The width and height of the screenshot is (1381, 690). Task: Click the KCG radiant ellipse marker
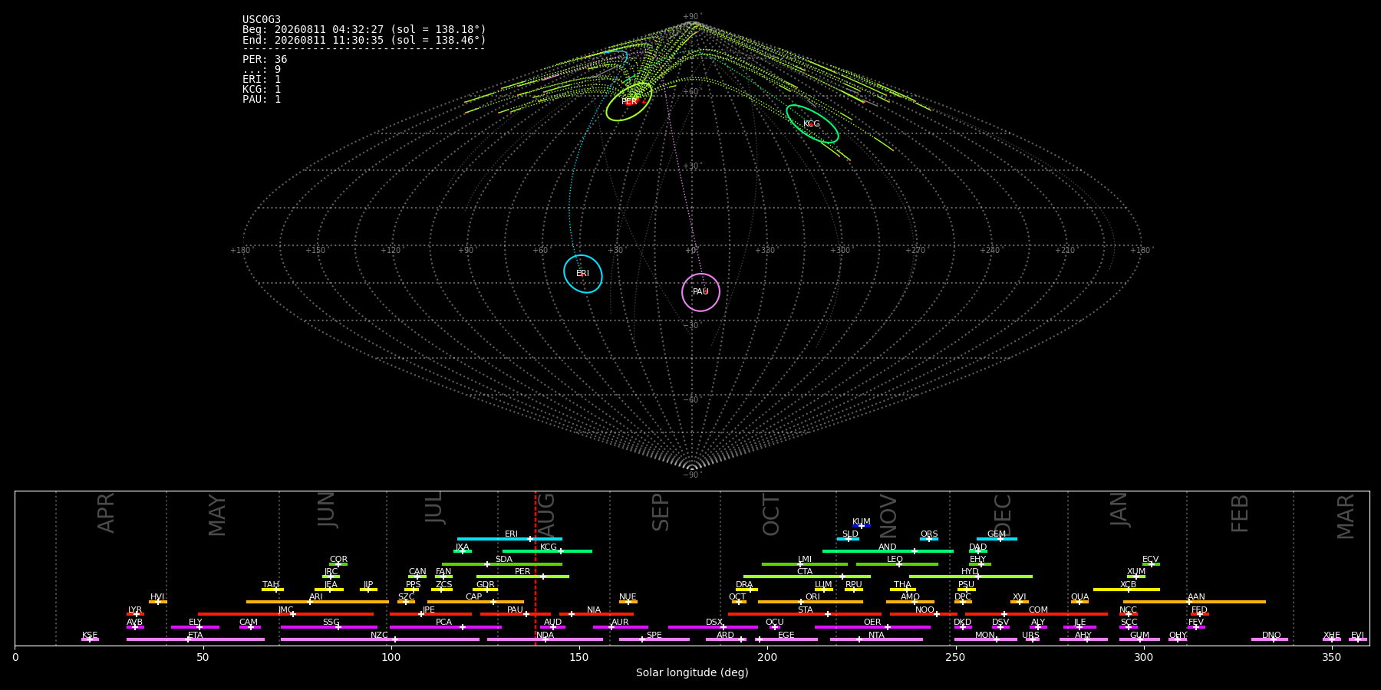coord(812,124)
